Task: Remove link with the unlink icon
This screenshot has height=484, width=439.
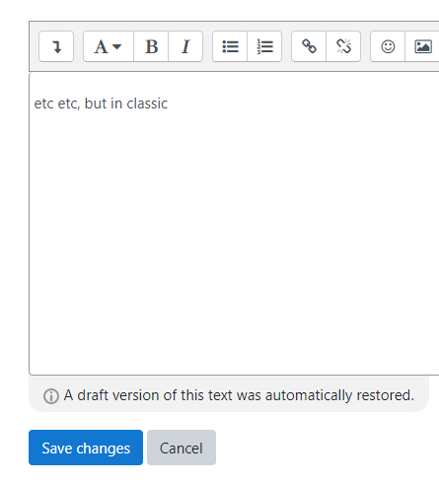Action: (343, 46)
